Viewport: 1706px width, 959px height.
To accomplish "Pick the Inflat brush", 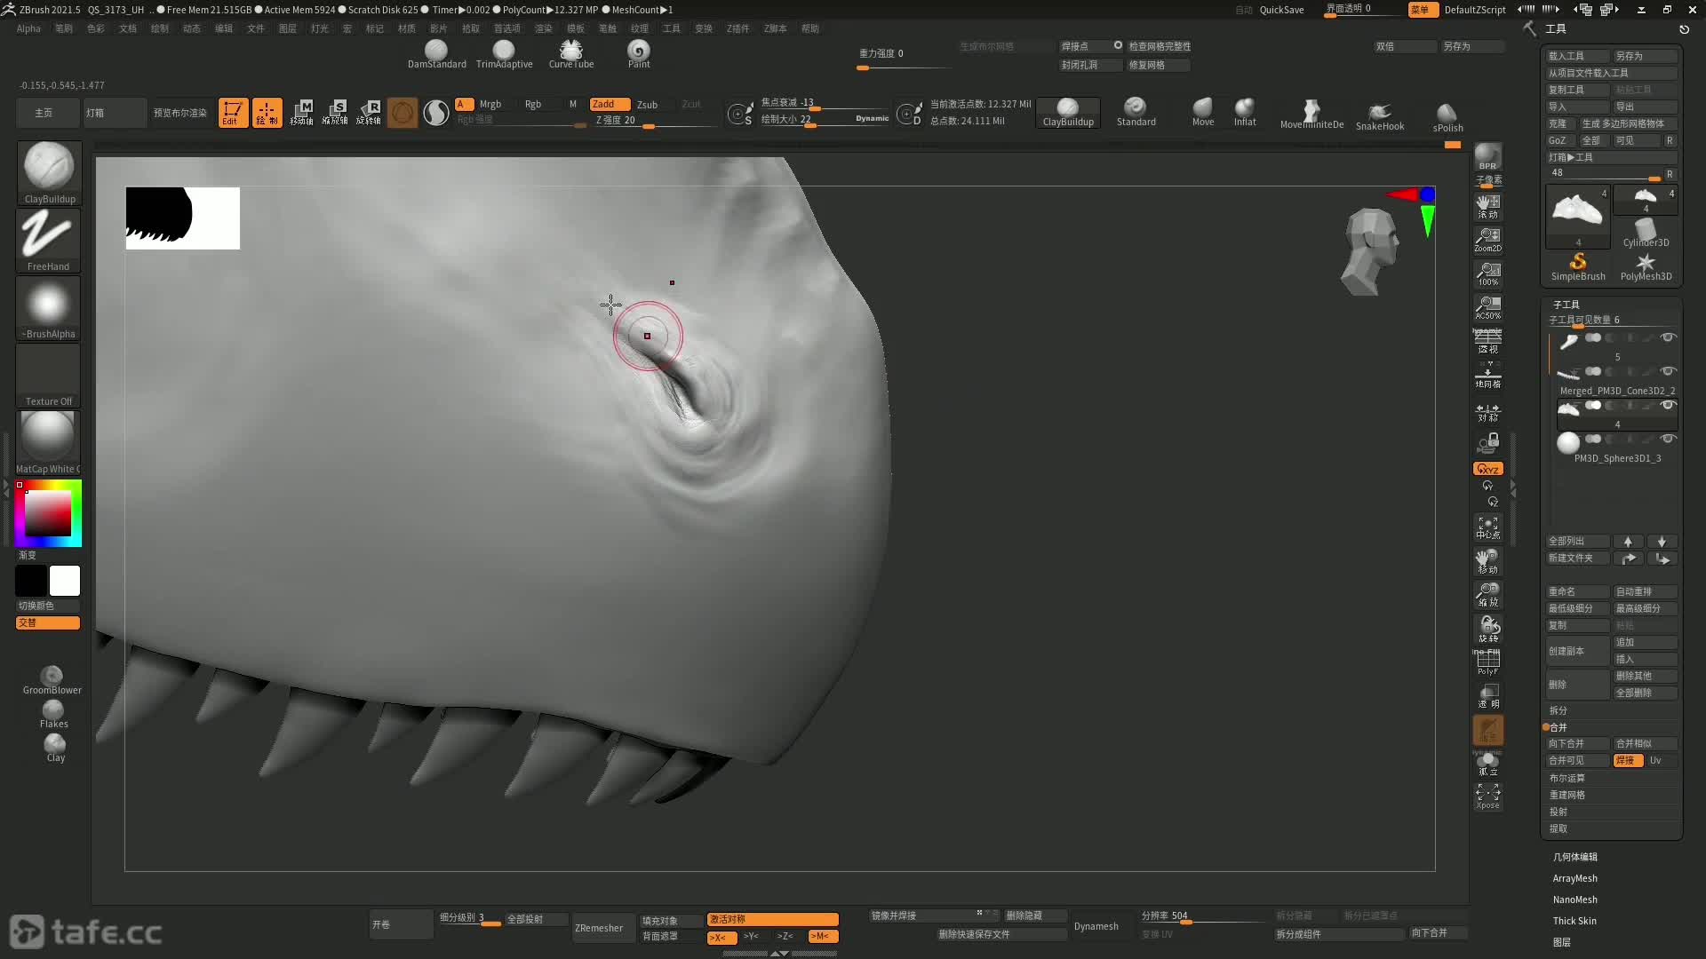I will click(x=1245, y=113).
